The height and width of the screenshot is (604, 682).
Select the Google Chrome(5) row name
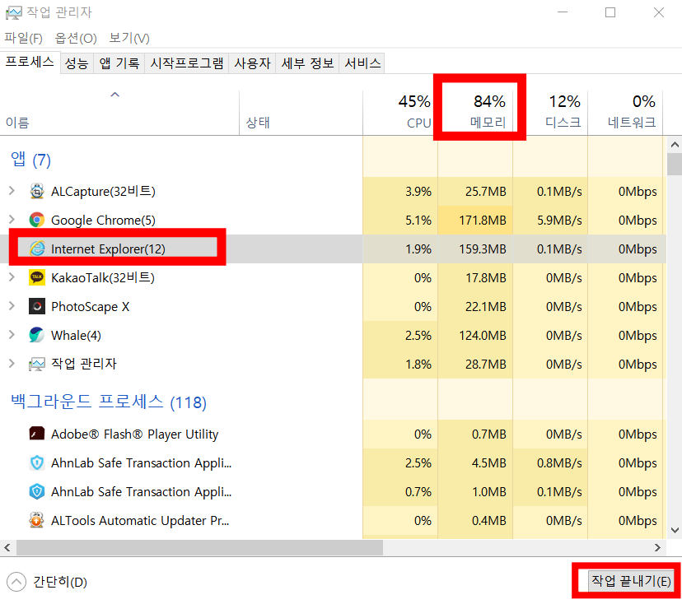tap(103, 221)
